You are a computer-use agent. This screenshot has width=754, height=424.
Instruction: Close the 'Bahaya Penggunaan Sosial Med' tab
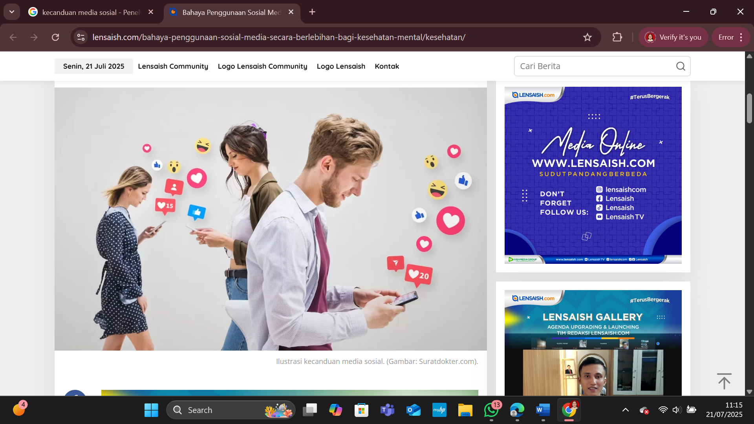291,12
